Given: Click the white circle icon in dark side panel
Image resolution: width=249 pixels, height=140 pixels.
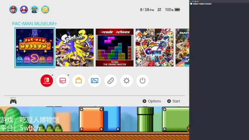Looking at the screenshot, I should point(191,4).
